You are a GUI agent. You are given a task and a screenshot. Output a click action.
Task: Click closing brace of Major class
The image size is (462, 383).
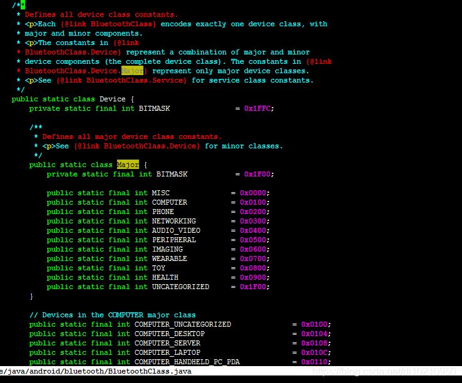(x=31, y=296)
